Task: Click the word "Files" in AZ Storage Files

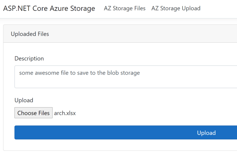Action: [138, 8]
